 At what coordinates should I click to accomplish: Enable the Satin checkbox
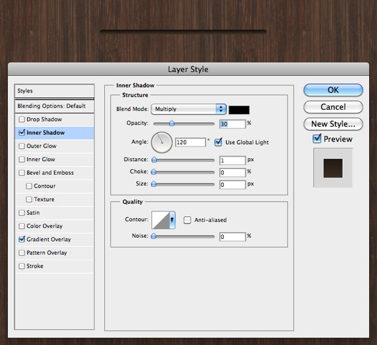tap(21, 213)
